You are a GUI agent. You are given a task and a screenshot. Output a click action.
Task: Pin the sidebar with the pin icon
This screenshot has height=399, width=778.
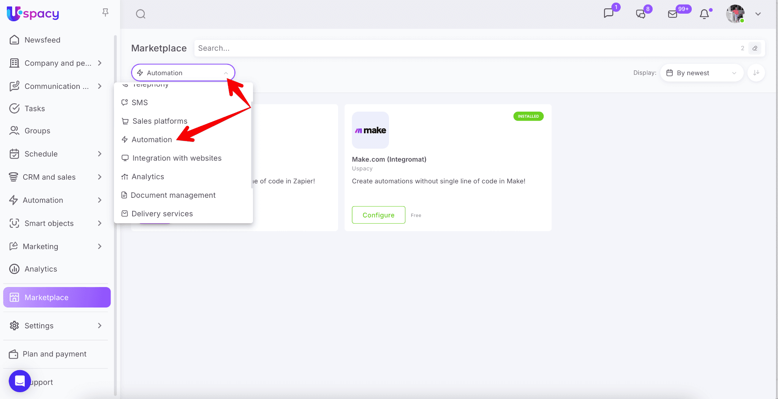click(x=106, y=13)
